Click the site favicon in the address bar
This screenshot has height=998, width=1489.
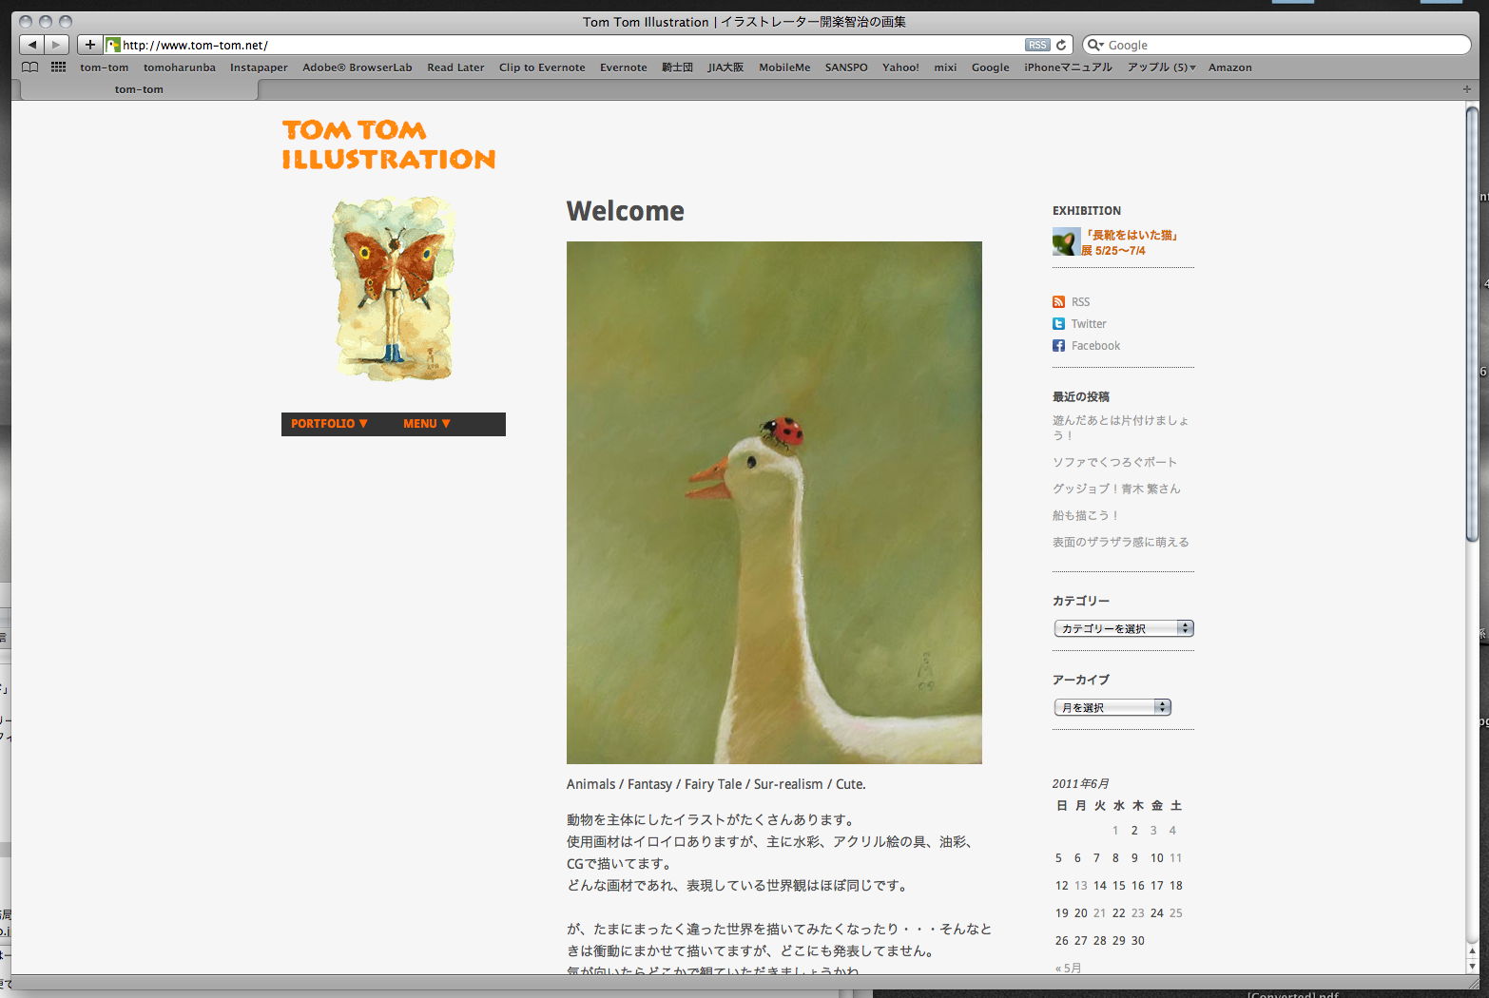tap(113, 45)
